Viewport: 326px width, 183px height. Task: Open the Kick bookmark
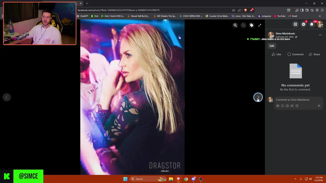click(94, 16)
